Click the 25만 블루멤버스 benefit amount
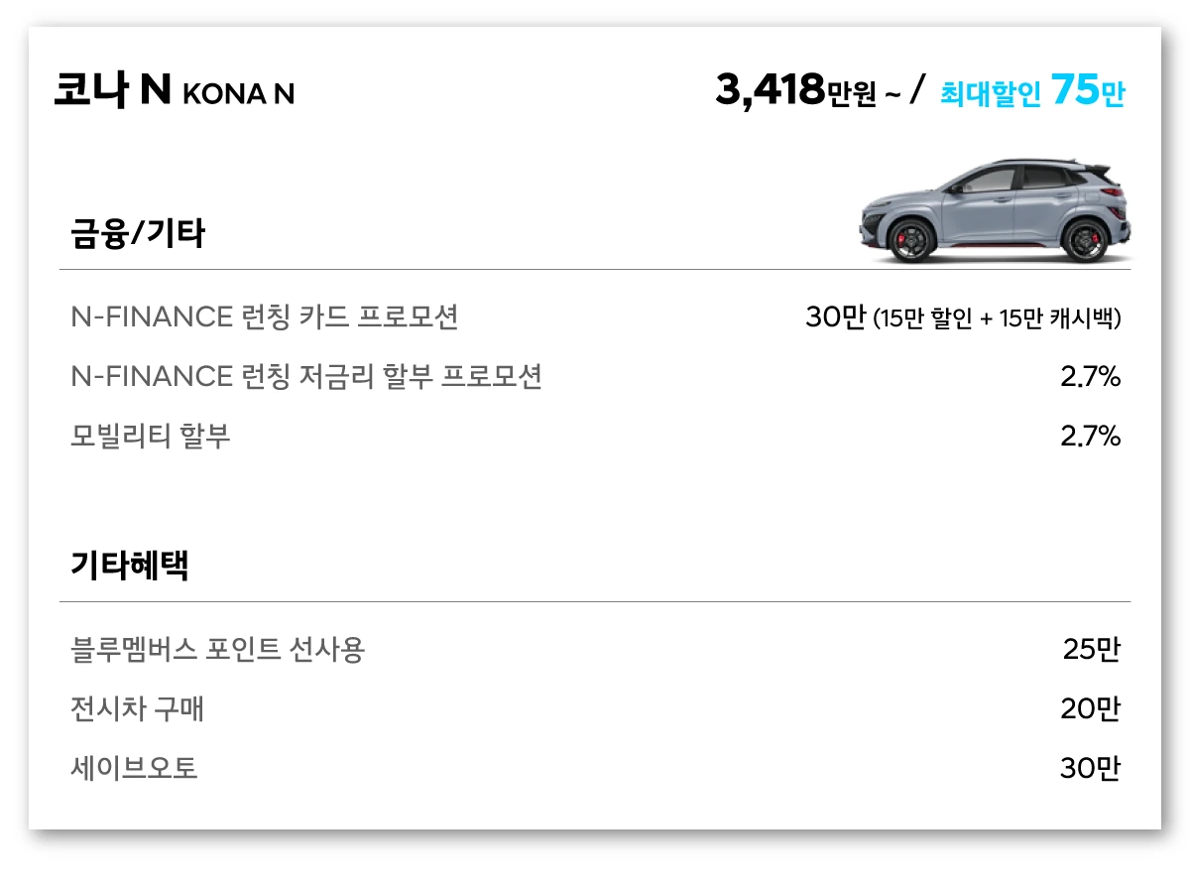This screenshot has height=886, width=1190. (1091, 650)
